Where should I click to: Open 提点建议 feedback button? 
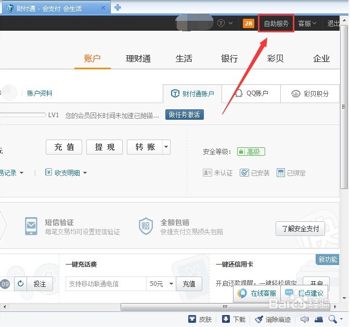point(304,293)
